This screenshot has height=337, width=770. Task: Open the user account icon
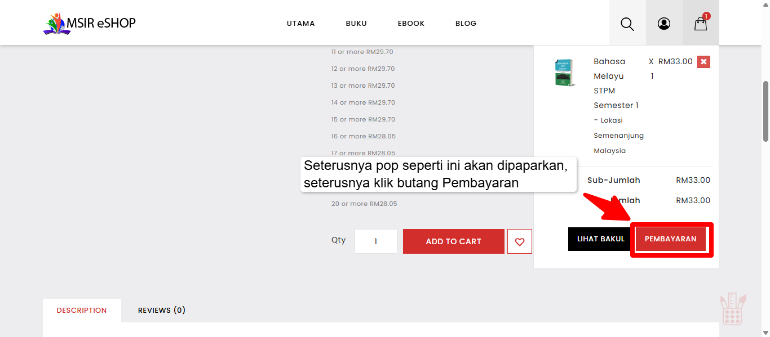coord(664,24)
